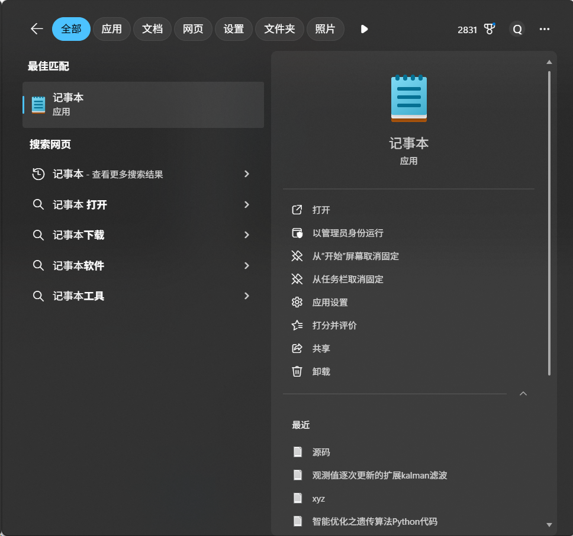Click the history clock icon beside 记事本
This screenshot has height=536, width=573.
(x=38, y=174)
